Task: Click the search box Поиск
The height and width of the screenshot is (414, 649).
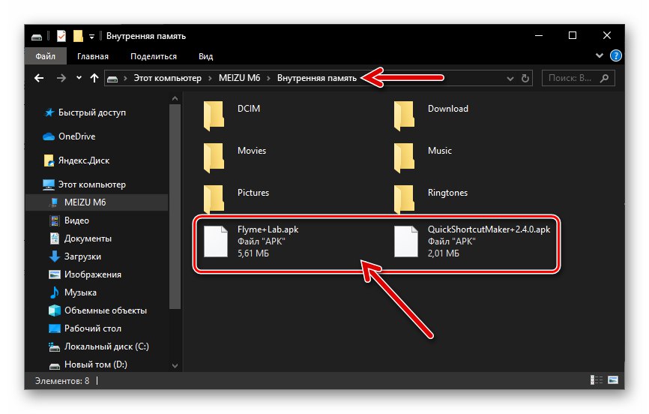Action: 579,78
